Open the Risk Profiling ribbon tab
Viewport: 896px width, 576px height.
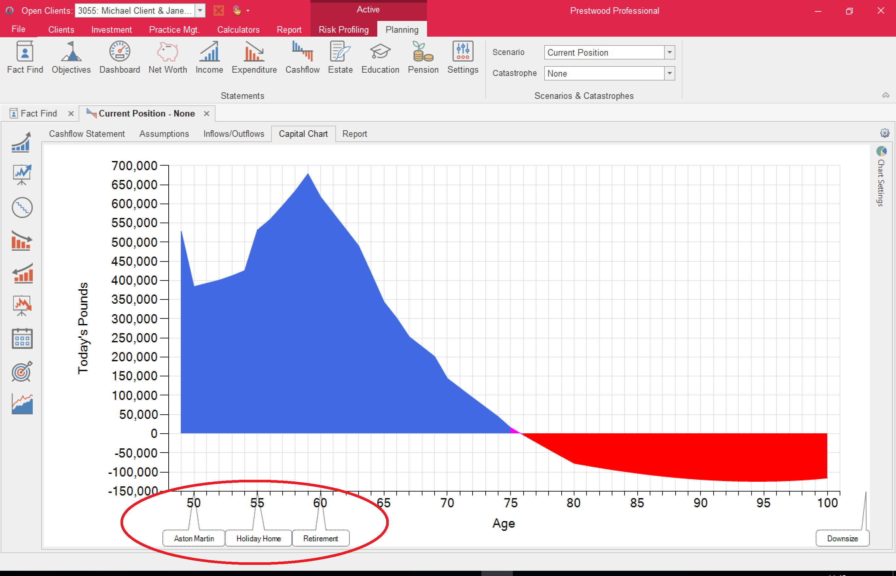(343, 29)
